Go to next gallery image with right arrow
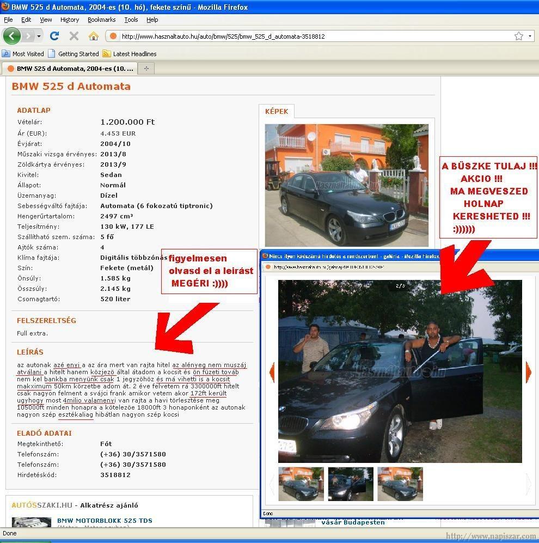539x543 pixels. pyautogui.click(x=528, y=373)
